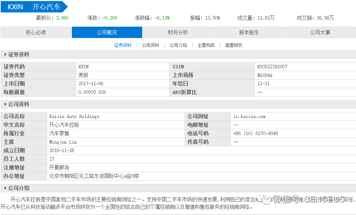Click the 证券代码 label cell
This screenshot has width=356, height=215.
[x=38, y=67]
